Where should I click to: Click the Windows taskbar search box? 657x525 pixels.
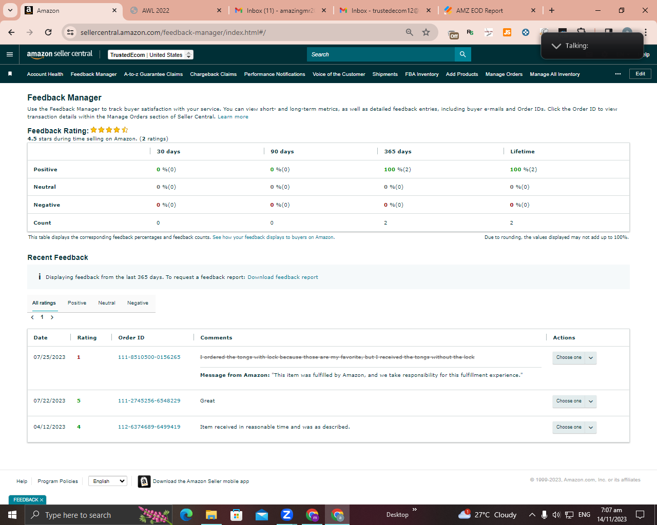pos(99,515)
